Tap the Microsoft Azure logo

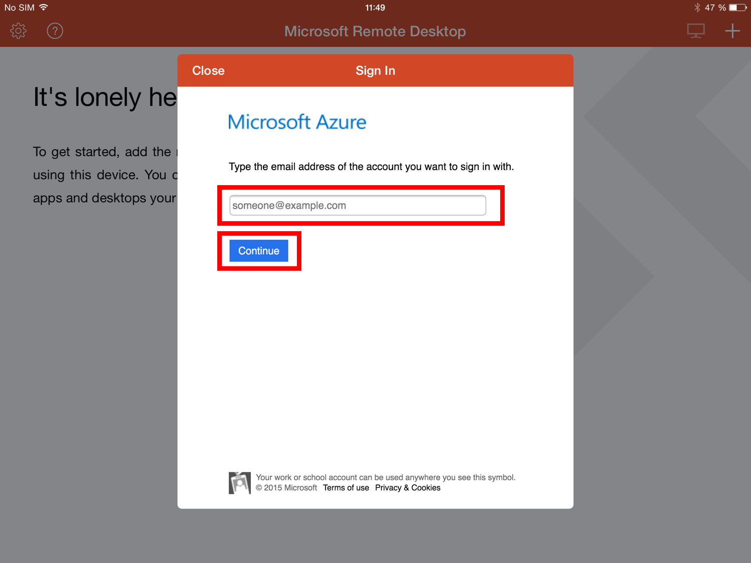[297, 122]
